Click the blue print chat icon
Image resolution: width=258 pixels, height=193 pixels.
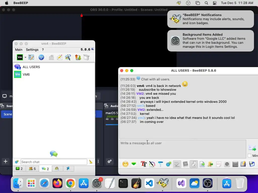point(252,164)
